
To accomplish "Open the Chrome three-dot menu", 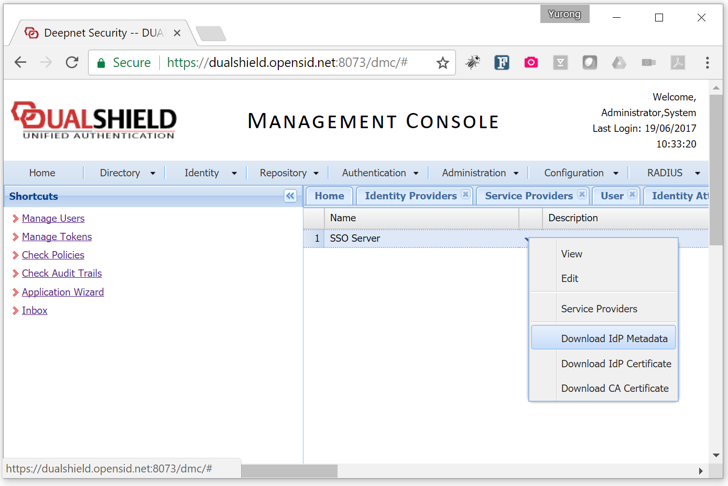I will click(x=707, y=63).
